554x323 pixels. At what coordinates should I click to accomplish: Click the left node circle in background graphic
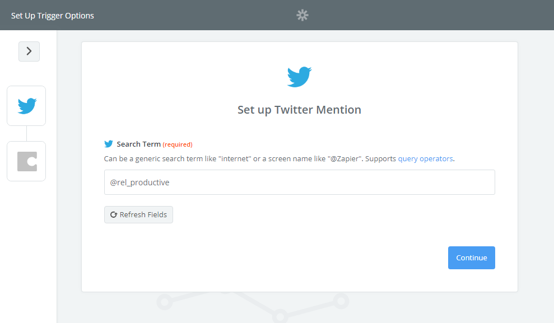[x=164, y=303]
